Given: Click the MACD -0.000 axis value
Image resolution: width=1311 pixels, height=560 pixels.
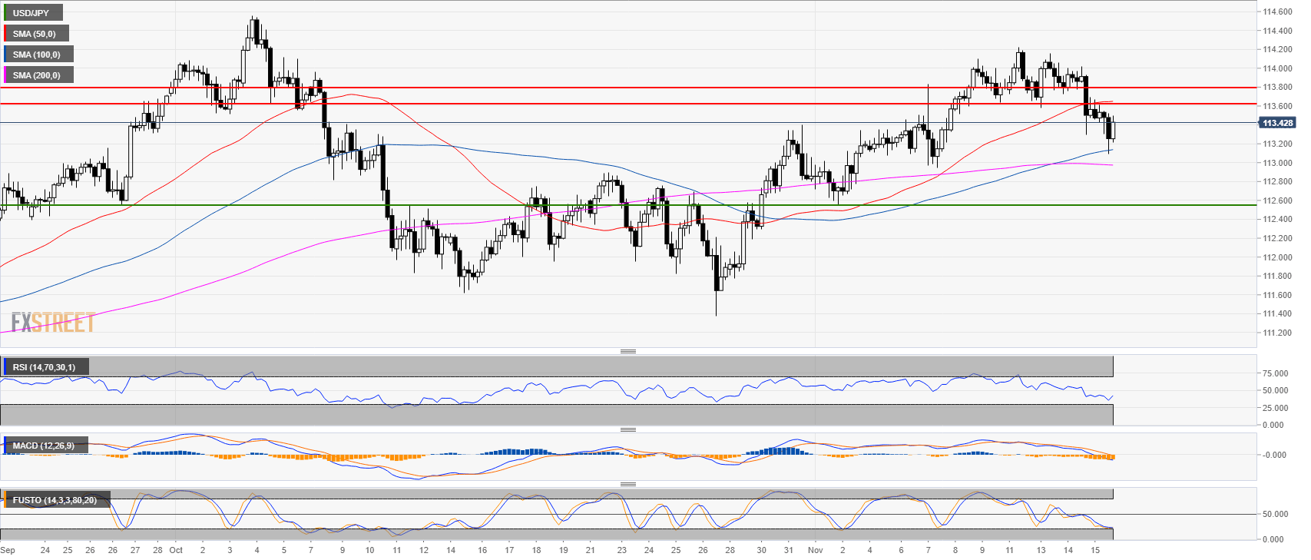Looking at the screenshot, I should (x=1274, y=455).
